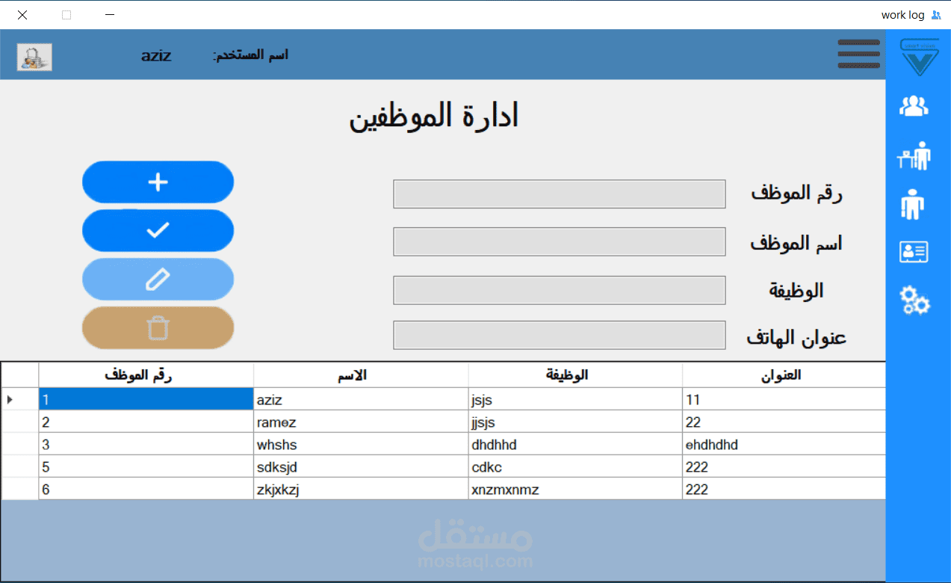951x583 pixels.
Task: Click the pencil edit button
Action: 158,280
